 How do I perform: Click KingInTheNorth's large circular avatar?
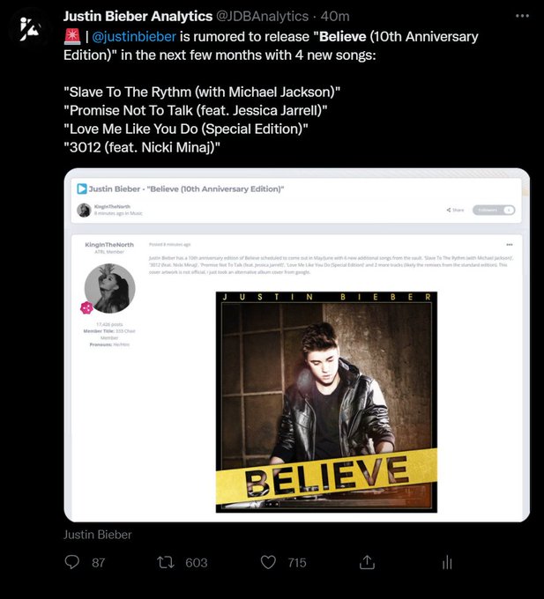109,288
